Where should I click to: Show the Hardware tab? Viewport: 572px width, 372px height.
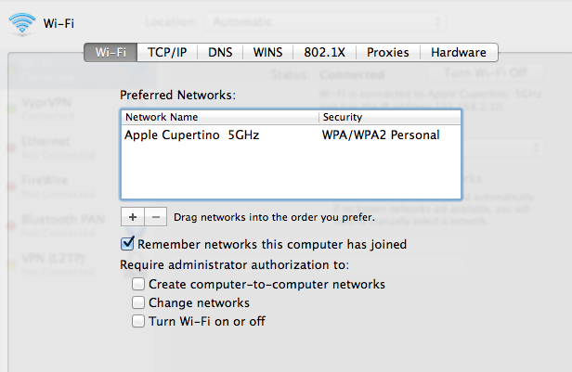(x=458, y=53)
